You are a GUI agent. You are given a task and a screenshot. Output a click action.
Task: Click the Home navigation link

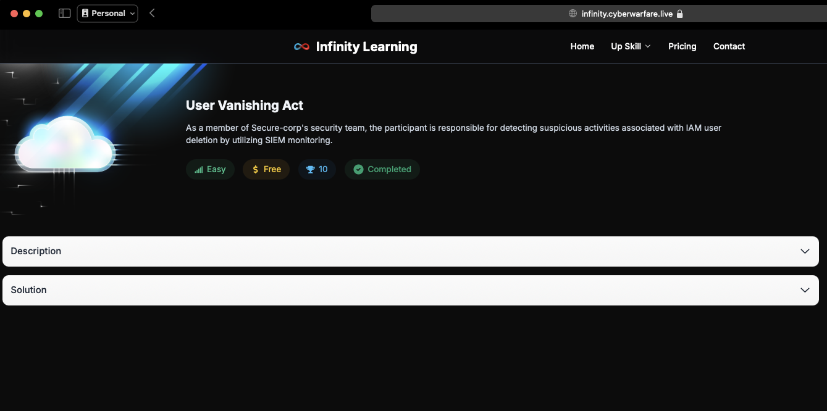pos(582,46)
